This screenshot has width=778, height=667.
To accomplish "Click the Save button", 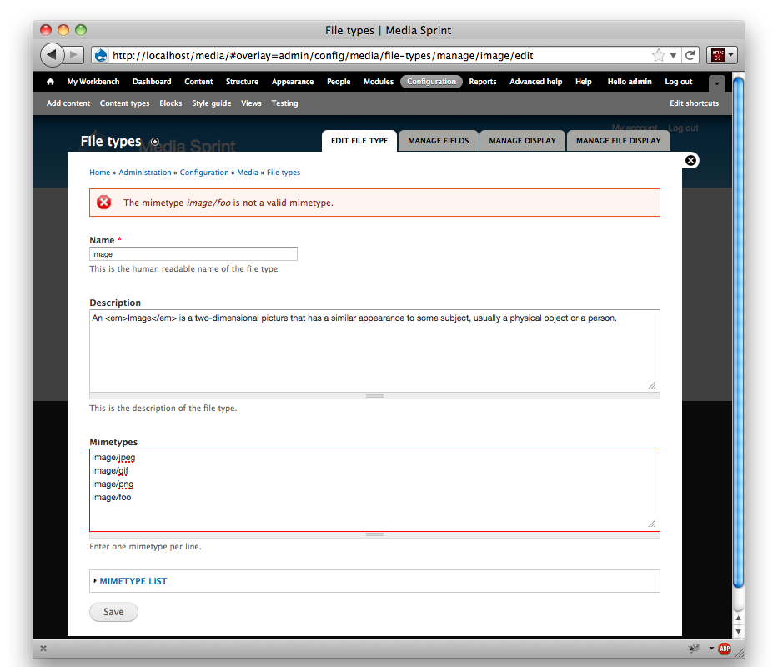I will pyautogui.click(x=113, y=612).
